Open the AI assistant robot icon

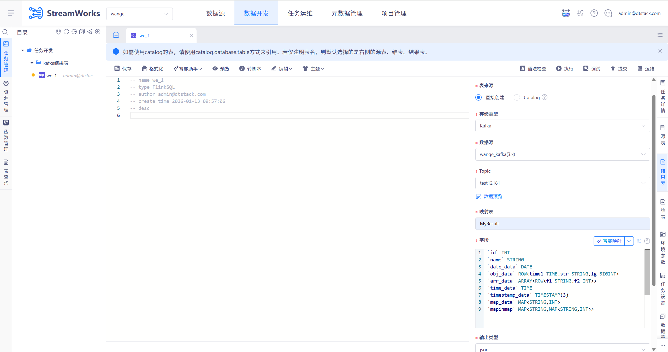(566, 13)
